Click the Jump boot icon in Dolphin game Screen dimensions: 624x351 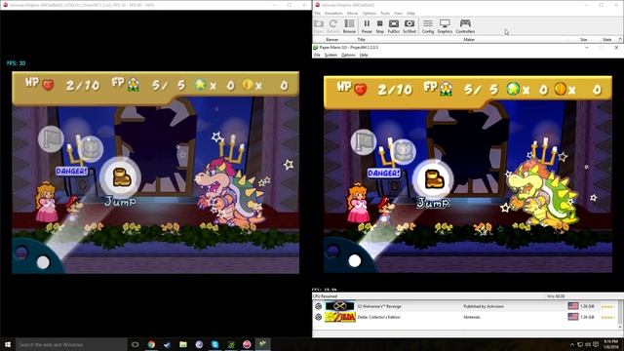120,176
